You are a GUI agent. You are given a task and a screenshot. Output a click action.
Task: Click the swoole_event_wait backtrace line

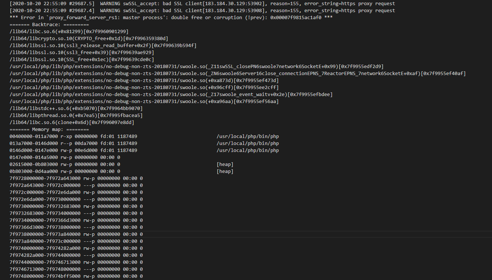pyautogui.click(x=171, y=95)
